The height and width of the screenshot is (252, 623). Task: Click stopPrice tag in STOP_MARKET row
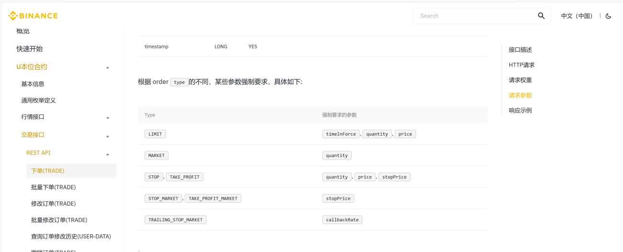click(338, 198)
